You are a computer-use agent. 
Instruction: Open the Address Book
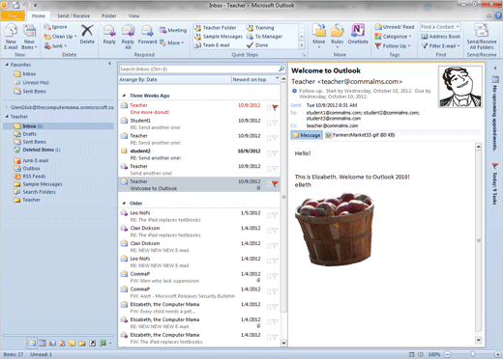(x=441, y=37)
